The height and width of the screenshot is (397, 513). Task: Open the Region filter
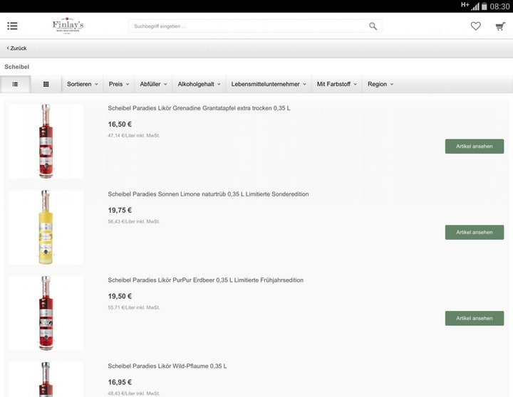click(x=380, y=84)
